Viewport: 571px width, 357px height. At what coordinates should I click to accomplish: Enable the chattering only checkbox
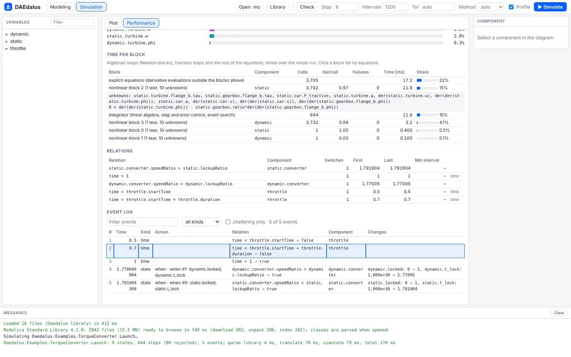point(228,222)
